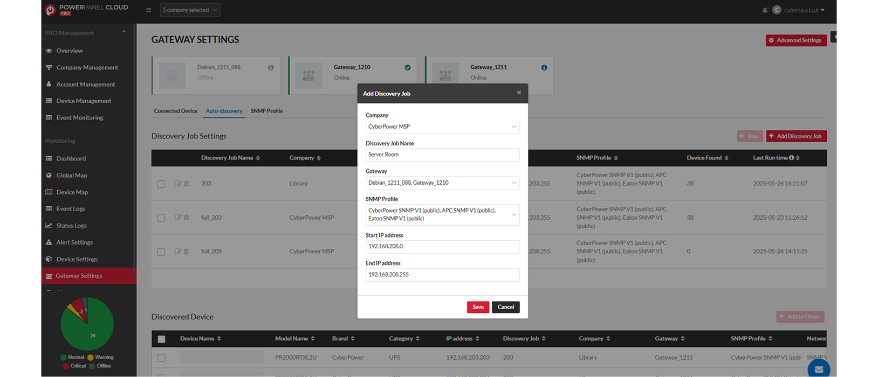Check the box for job 203
The height and width of the screenshot is (377, 878).
coord(161,184)
